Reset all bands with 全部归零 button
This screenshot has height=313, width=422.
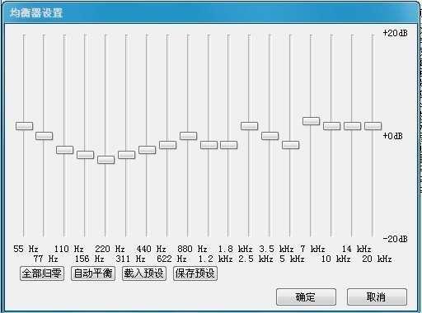pyautogui.click(x=42, y=273)
